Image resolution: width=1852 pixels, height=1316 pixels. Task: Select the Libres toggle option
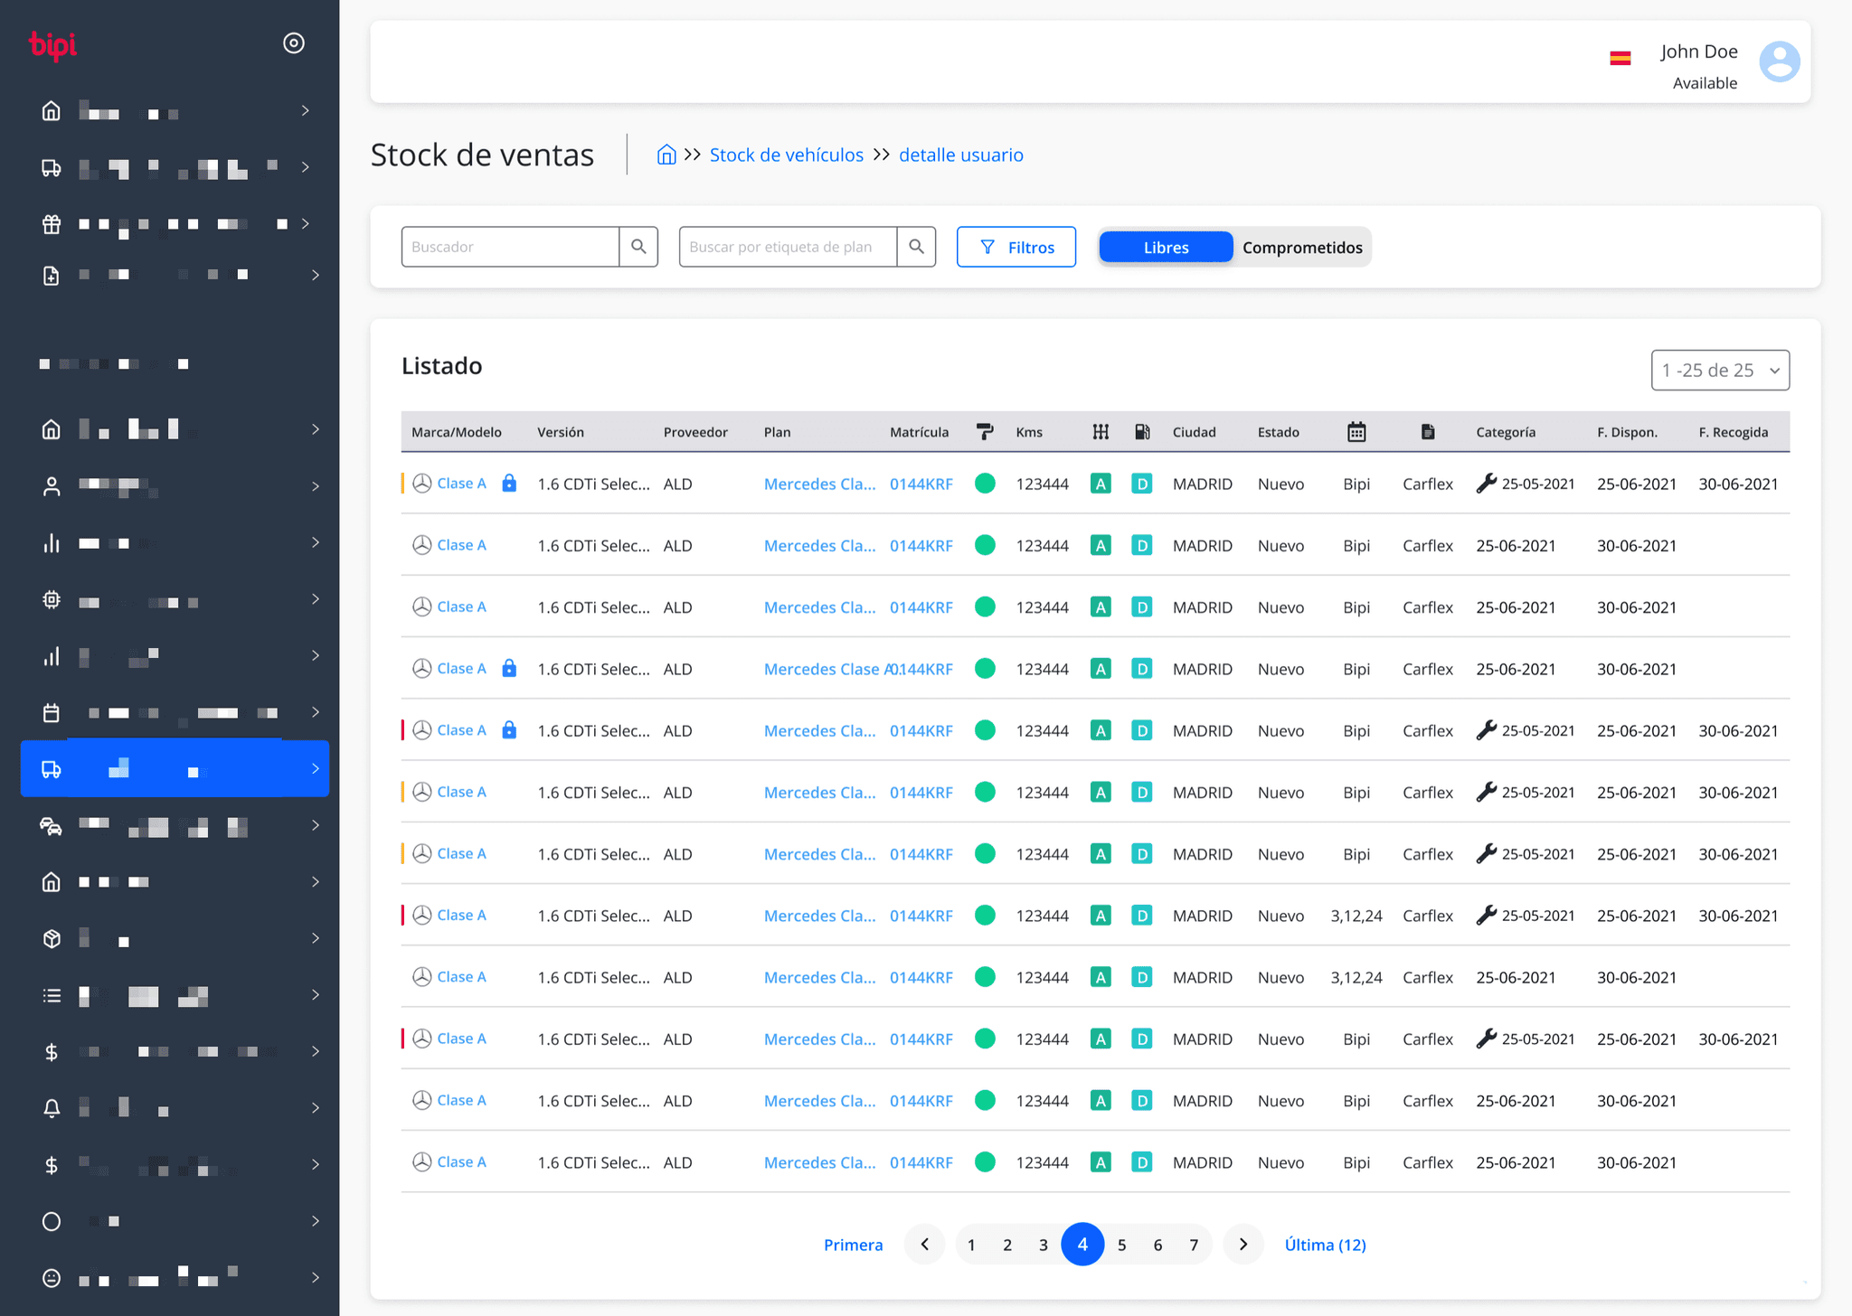[1166, 248]
